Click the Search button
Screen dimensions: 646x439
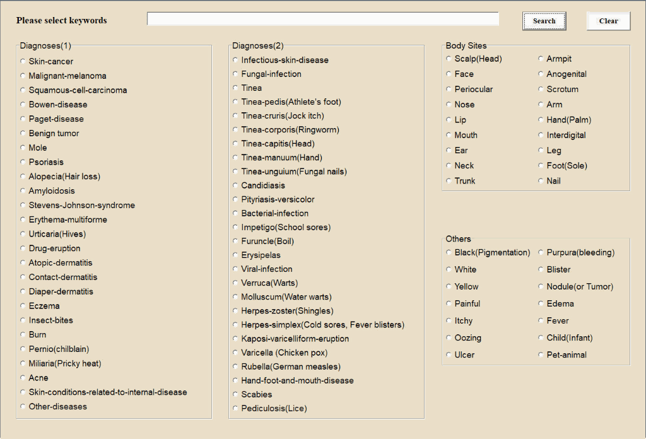[x=544, y=21]
